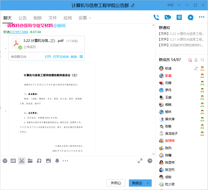Image resolution: width=208 pixels, height=190 pixels.
Task: Open the emoji picker
Action: point(5,161)
